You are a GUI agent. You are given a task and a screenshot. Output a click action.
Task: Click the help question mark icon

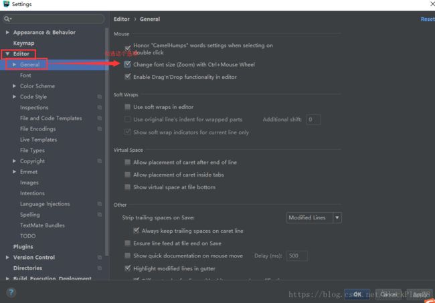pyautogui.click(x=11, y=292)
